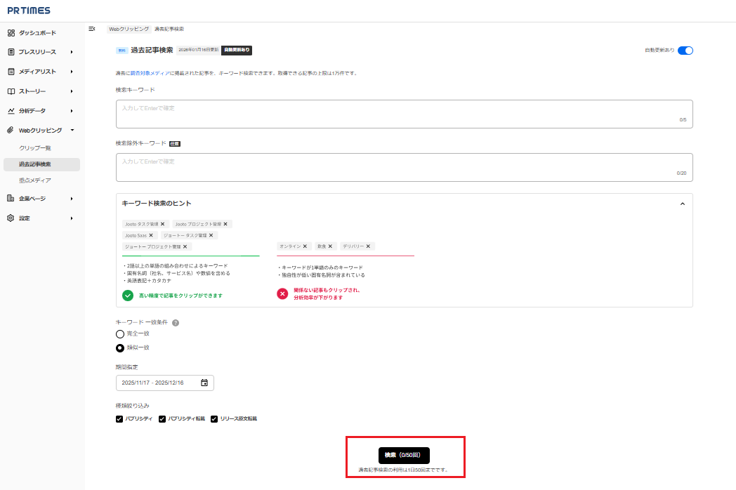Select the 完全一致 radio button
The height and width of the screenshot is (490, 736).
coord(120,334)
